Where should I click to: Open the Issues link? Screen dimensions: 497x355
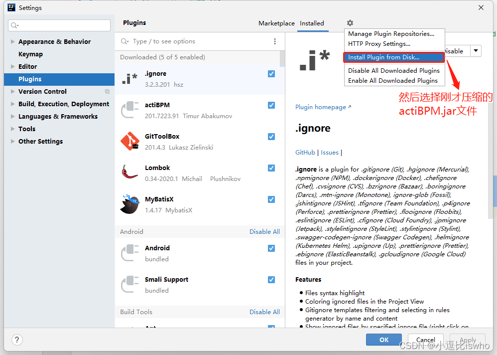pyautogui.click(x=329, y=152)
